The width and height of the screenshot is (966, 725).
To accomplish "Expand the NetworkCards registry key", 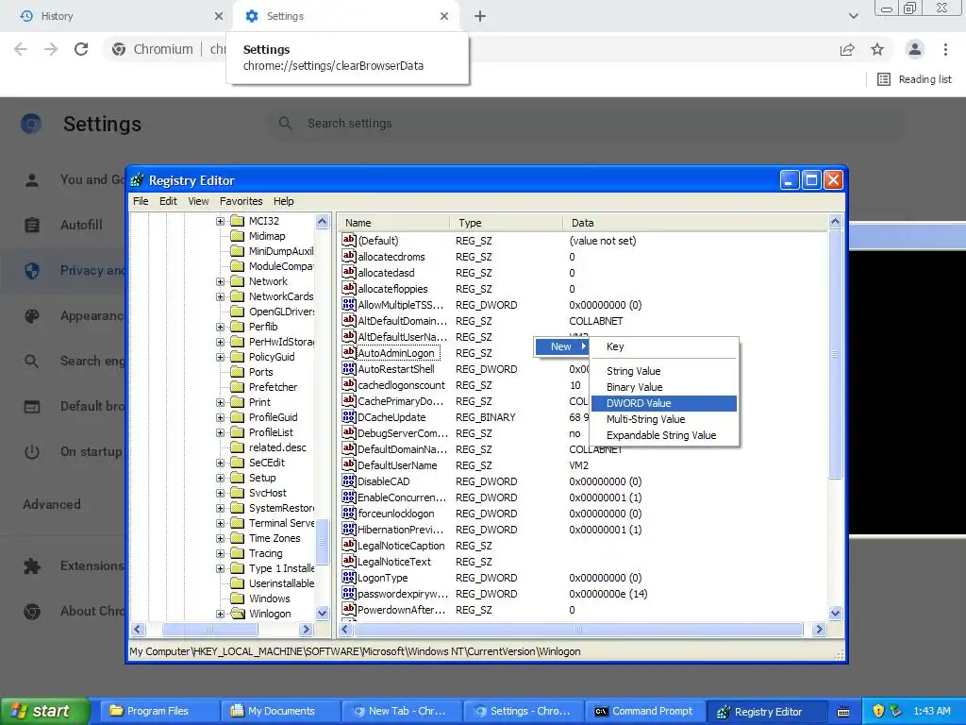I will (220, 296).
